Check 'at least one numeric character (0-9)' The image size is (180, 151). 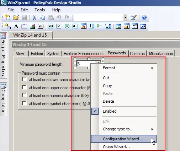pyautogui.click(x=24, y=95)
